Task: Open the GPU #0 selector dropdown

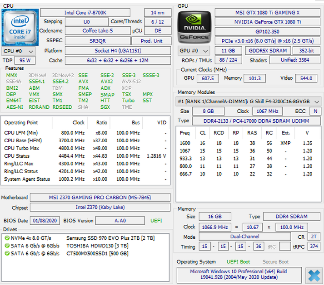Action: coord(194,51)
